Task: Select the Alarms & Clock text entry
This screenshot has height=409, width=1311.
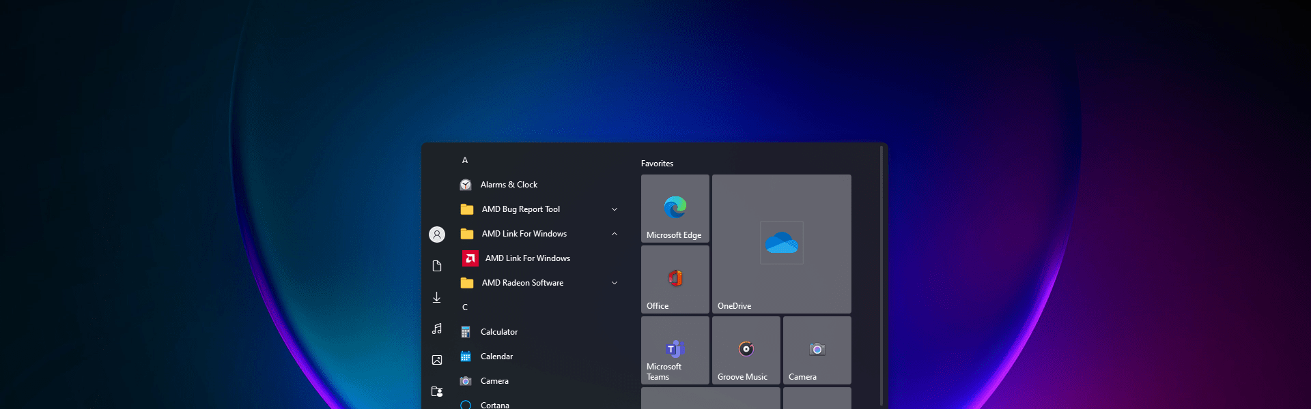Action: pyautogui.click(x=509, y=185)
